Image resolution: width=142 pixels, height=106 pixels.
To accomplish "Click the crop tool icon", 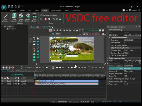I will point(49,19).
